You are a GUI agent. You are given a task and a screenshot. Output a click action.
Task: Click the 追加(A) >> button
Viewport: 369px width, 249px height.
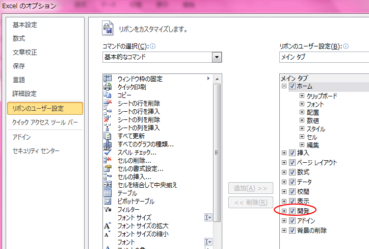tap(251, 188)
